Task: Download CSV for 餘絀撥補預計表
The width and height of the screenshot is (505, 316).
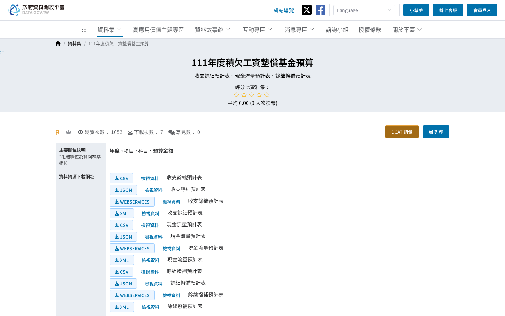Action: [121, 272]
